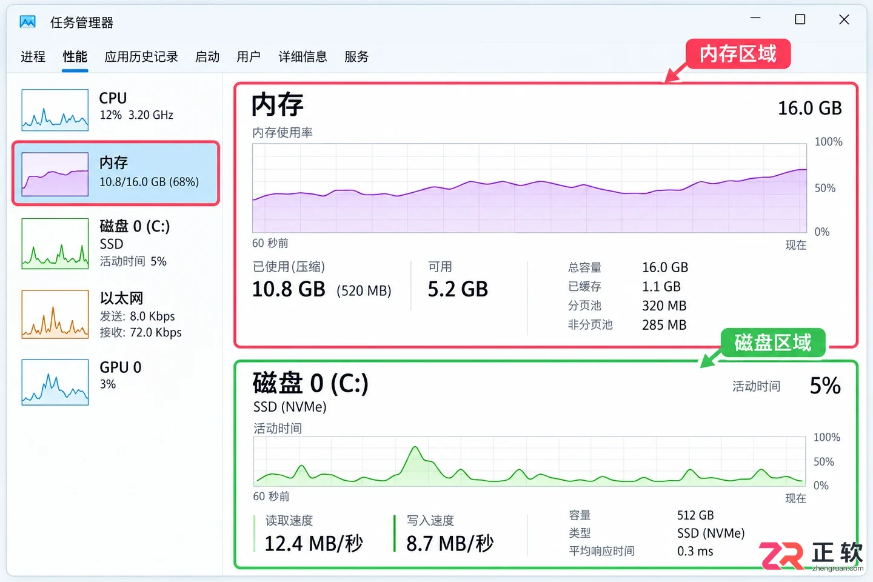Image resolution: width=873 pixels, height=582 pixels.
Task: Select the 磁盘 0 (C:) mini graph thumbnail
Action: coord(55,244)
